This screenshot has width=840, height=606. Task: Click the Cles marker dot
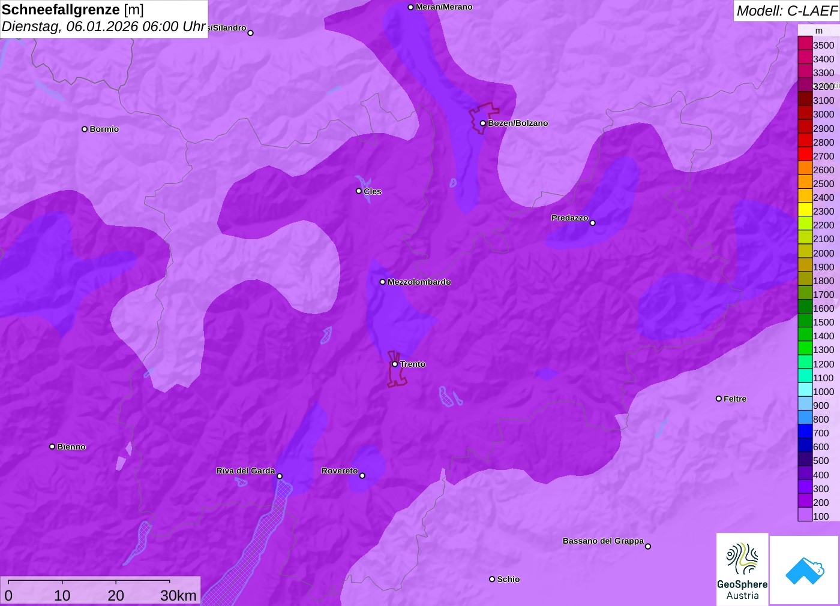coord(359,191)
